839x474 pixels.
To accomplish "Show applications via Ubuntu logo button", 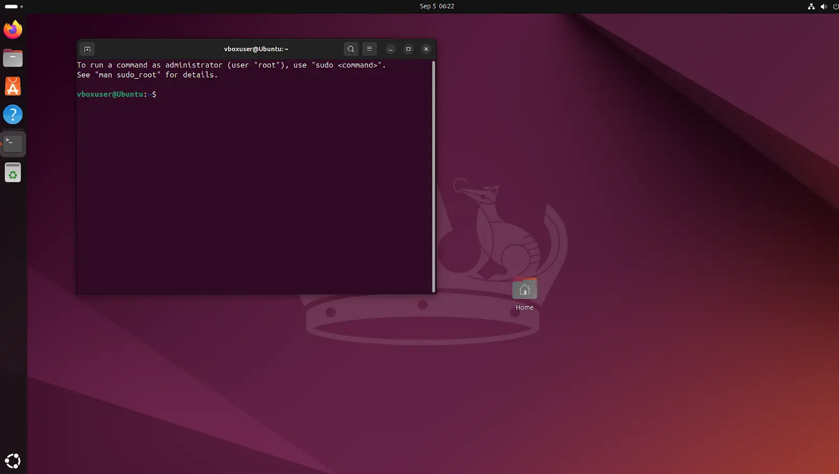I will [13, 461].
